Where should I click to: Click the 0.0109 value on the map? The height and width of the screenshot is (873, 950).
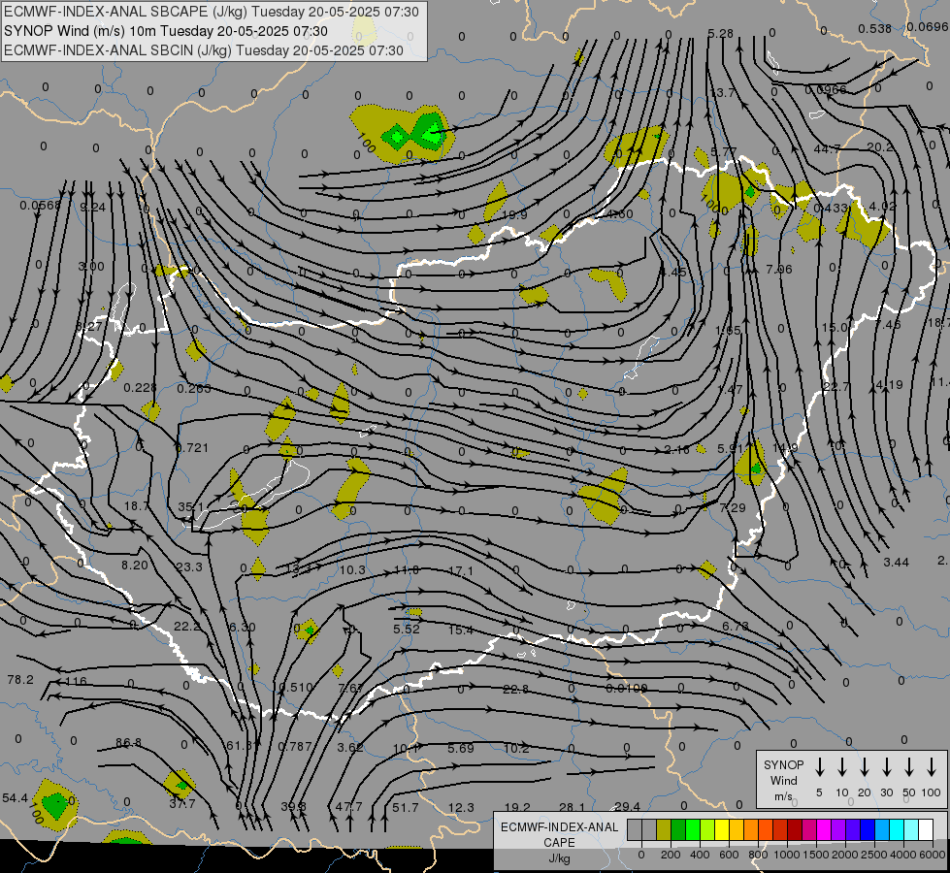coord(627,689)
